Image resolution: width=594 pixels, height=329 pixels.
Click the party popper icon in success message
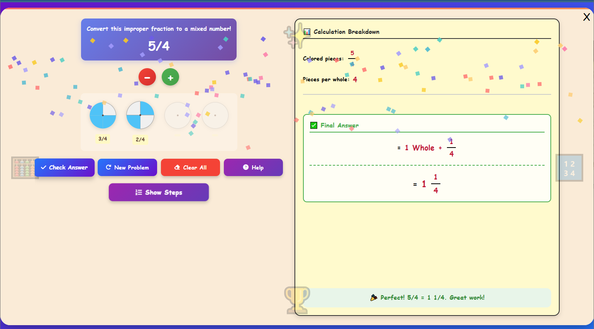click(373, 297)
